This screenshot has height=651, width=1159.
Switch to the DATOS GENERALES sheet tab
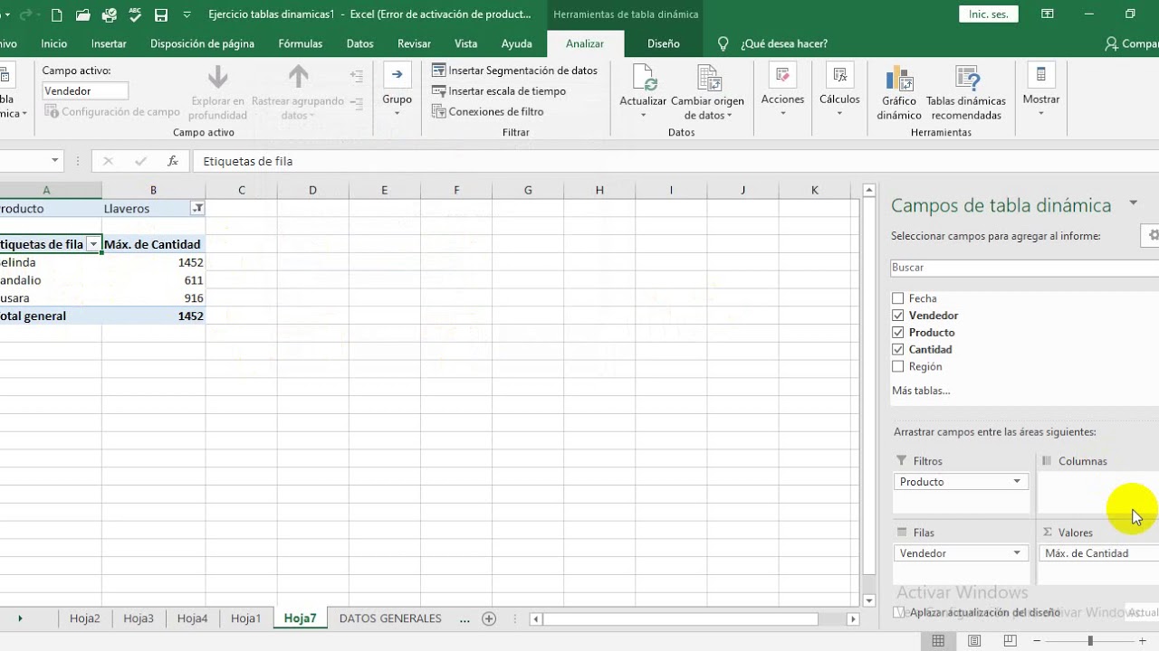[x=390, y=618]
